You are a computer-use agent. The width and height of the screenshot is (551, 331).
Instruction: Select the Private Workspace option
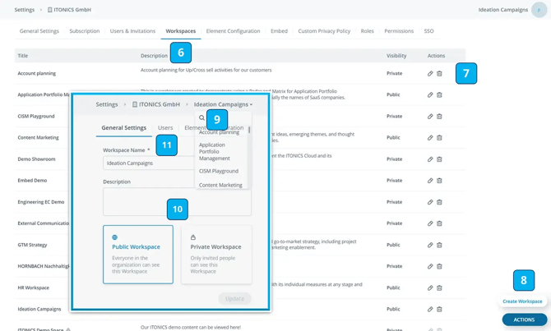click(216, 255)
